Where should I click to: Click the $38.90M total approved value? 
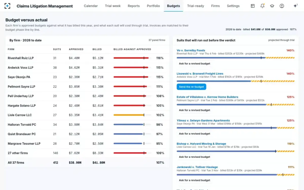point(75,163)
